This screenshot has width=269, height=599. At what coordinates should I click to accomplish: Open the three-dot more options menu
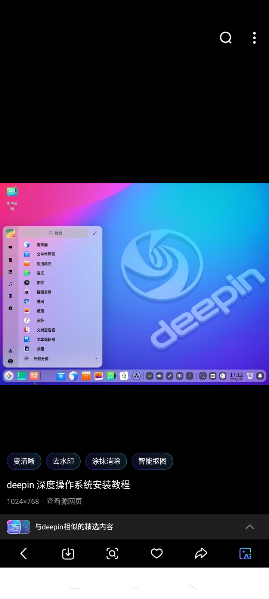(254, 38)
